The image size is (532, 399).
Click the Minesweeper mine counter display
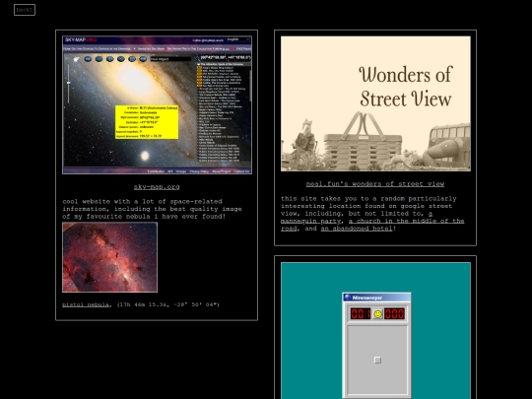pos(361,314)
